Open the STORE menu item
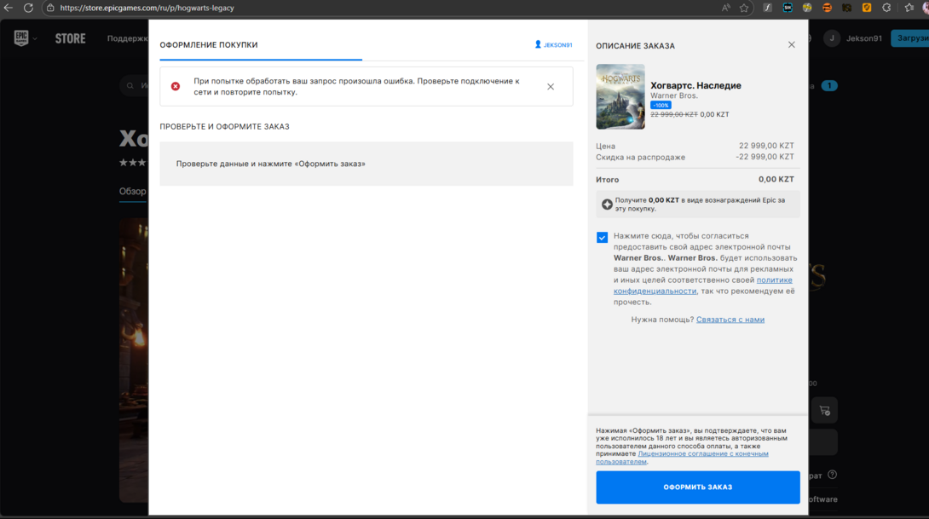The width and height of the screenshot is (929, 519). click(70, 38)
